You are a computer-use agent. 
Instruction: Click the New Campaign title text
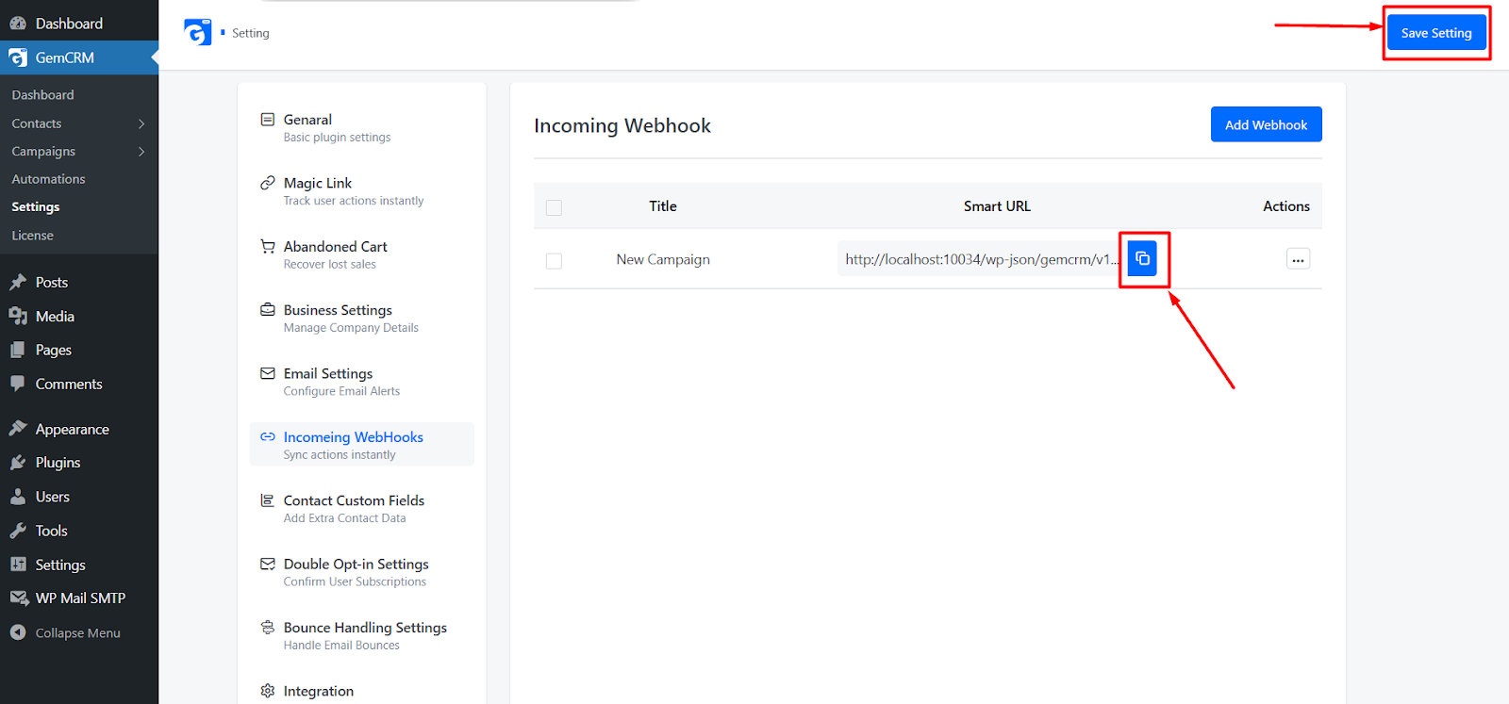tap(663, 259)
